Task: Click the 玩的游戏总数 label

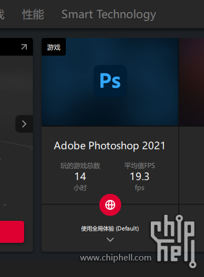Action: coord(80,166)
